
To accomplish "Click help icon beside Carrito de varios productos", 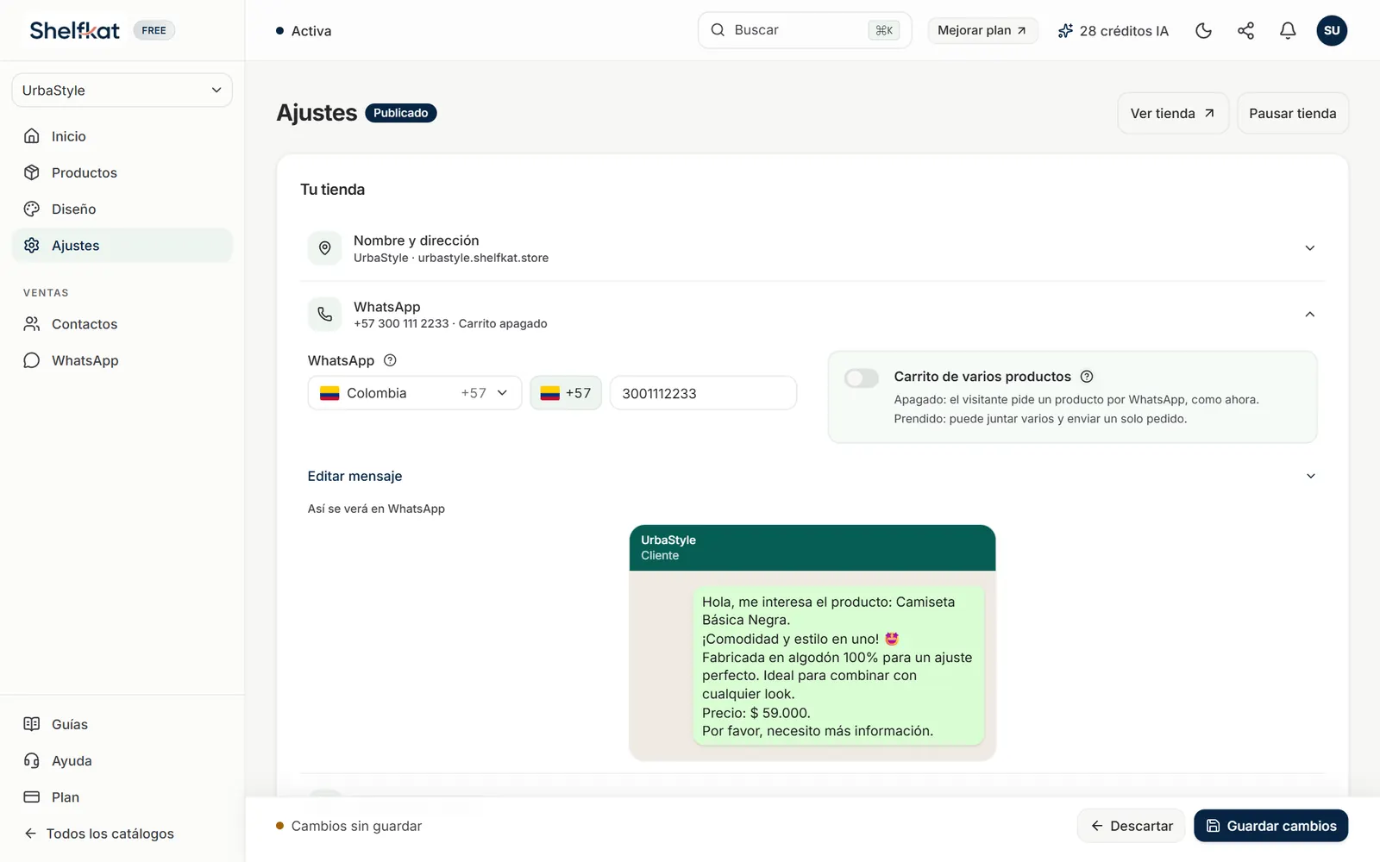I will pos(1087,377).
